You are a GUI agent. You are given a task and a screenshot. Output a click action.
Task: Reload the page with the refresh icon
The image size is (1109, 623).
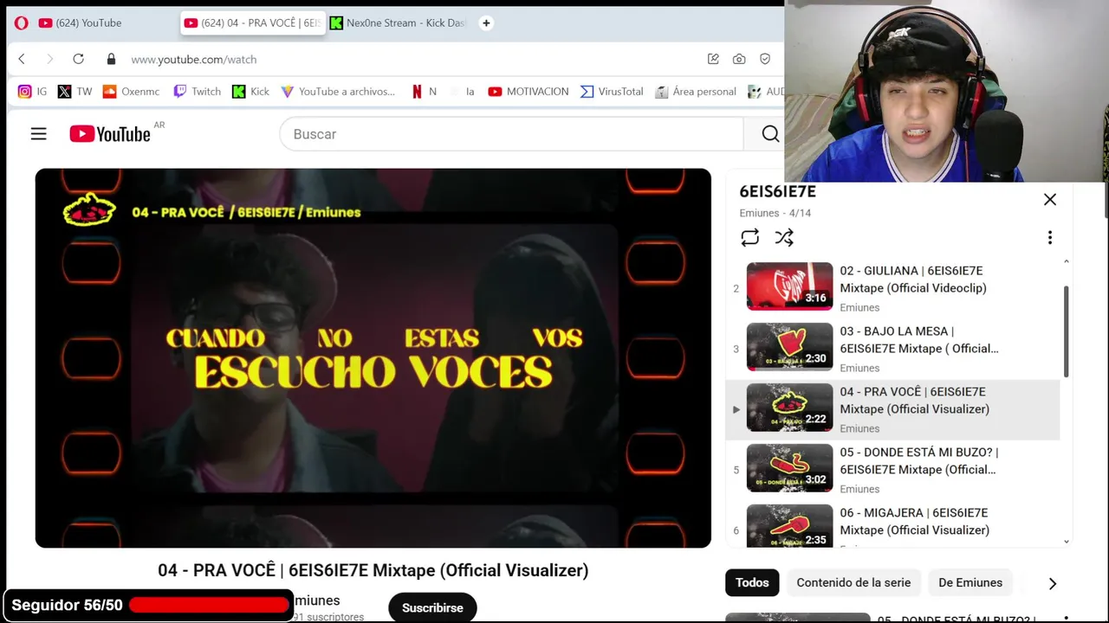coord(78,59)
